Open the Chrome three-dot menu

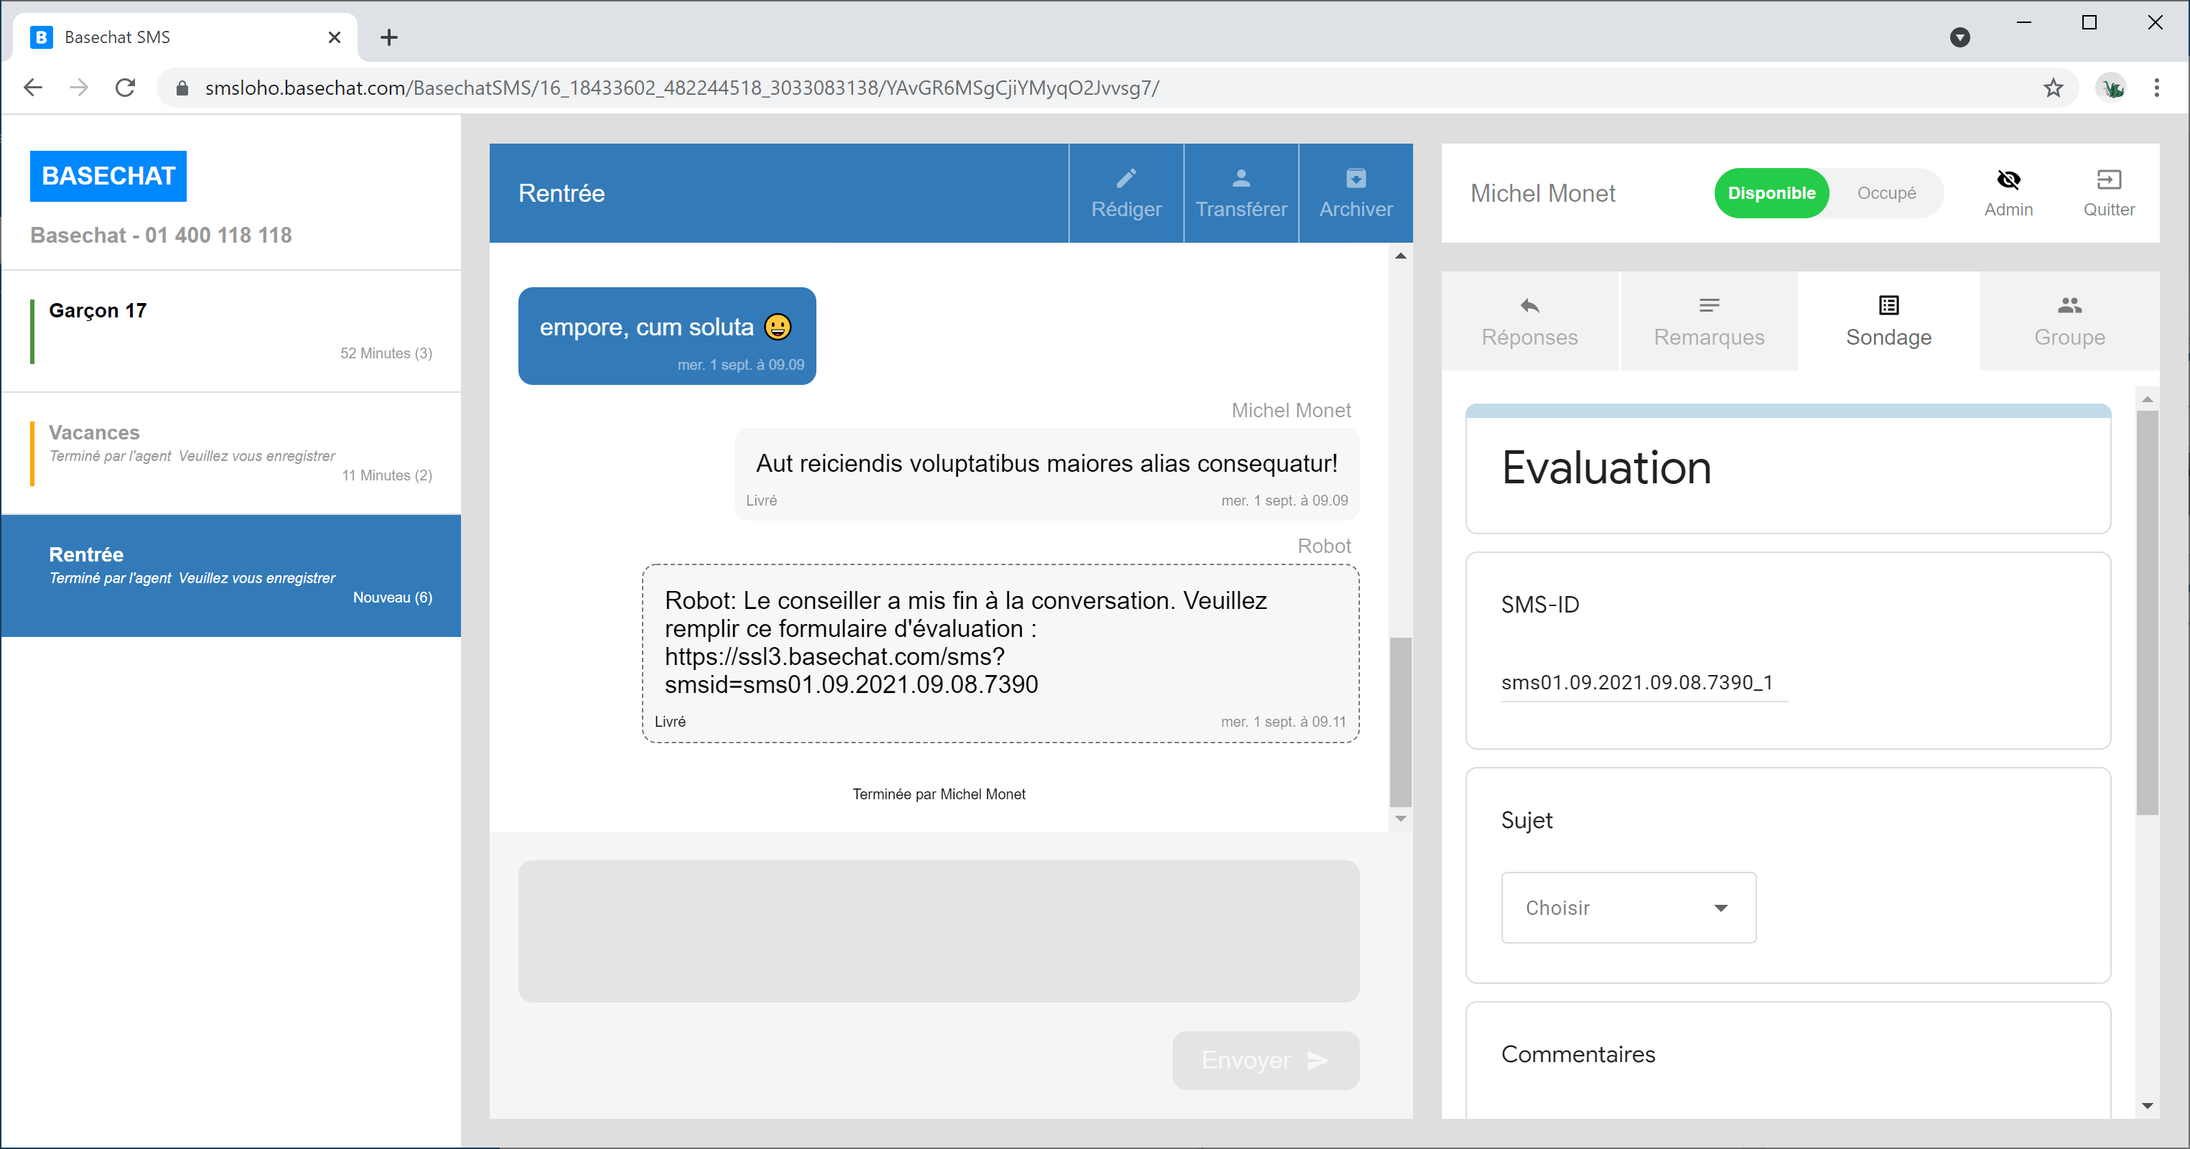[x=2156, y=88]
